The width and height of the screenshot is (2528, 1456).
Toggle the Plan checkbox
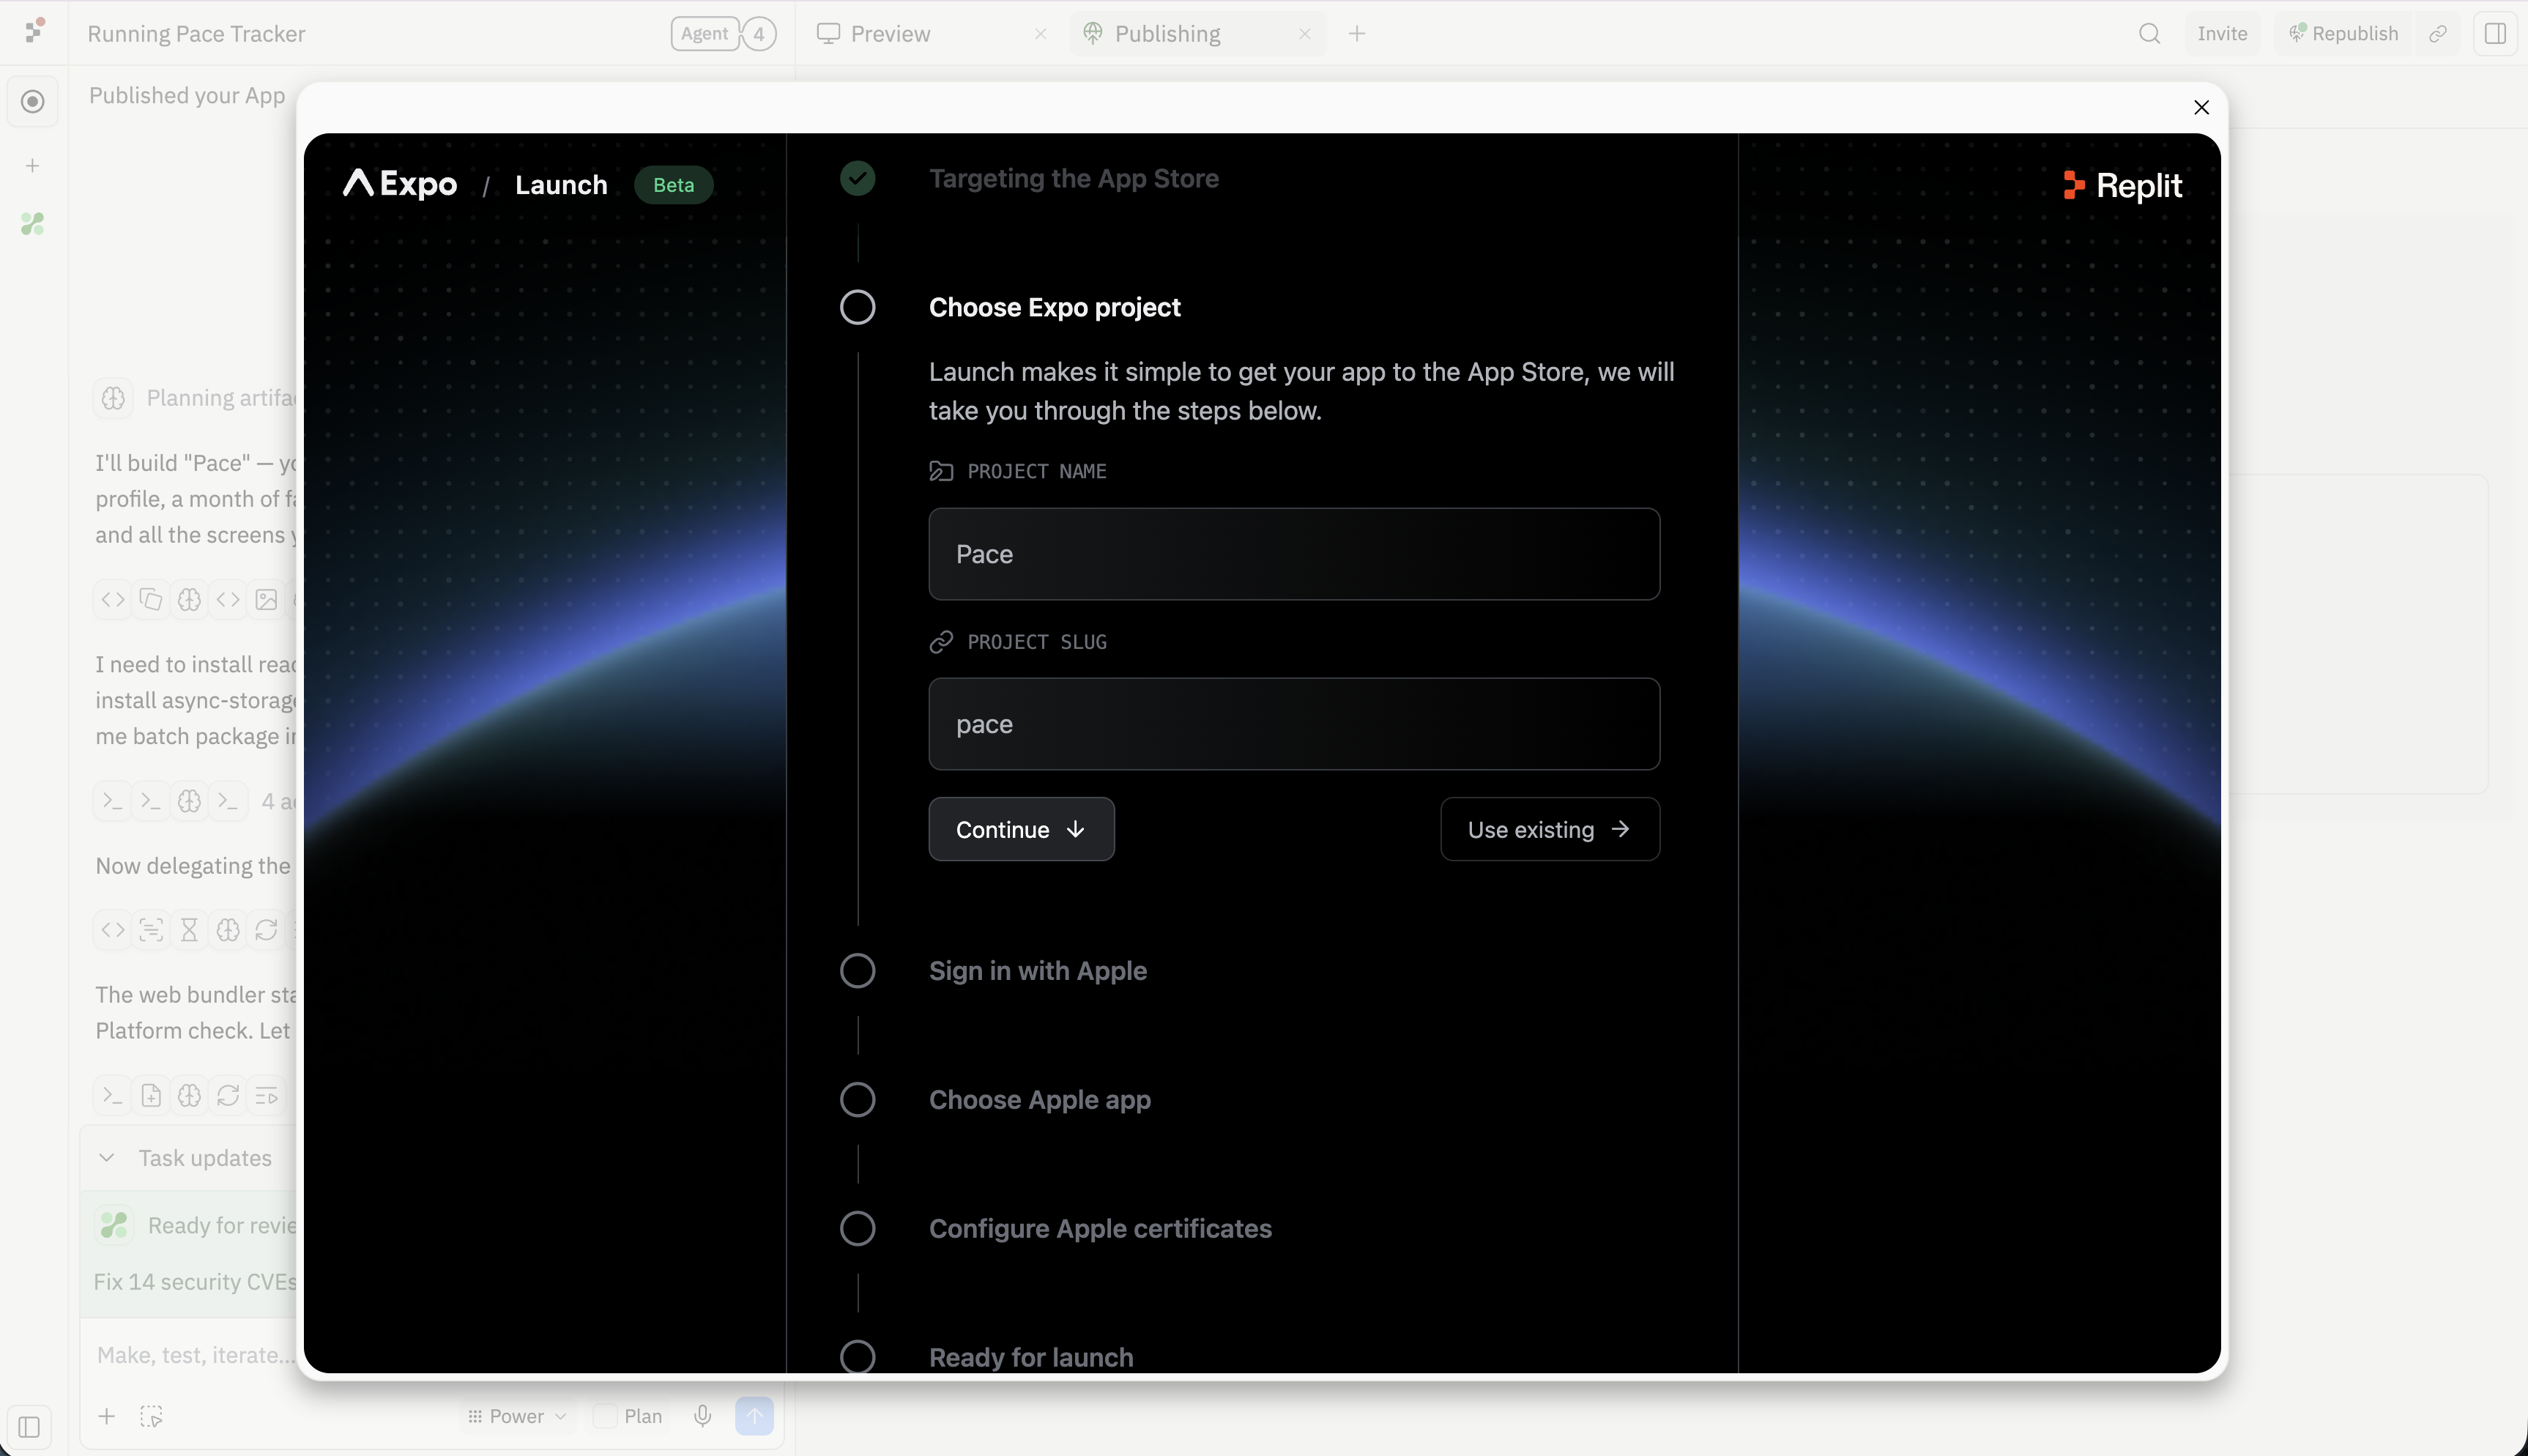[605, 1416]
